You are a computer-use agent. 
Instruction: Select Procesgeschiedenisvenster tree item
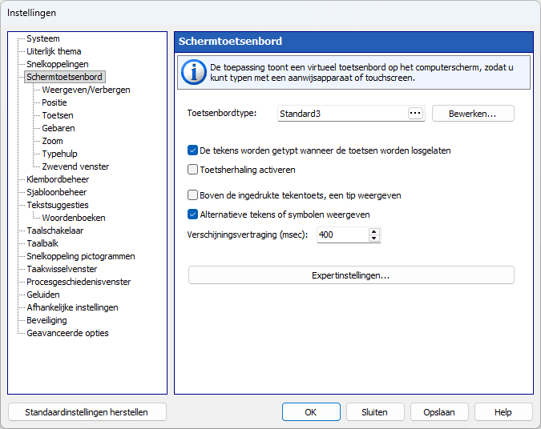79,282
